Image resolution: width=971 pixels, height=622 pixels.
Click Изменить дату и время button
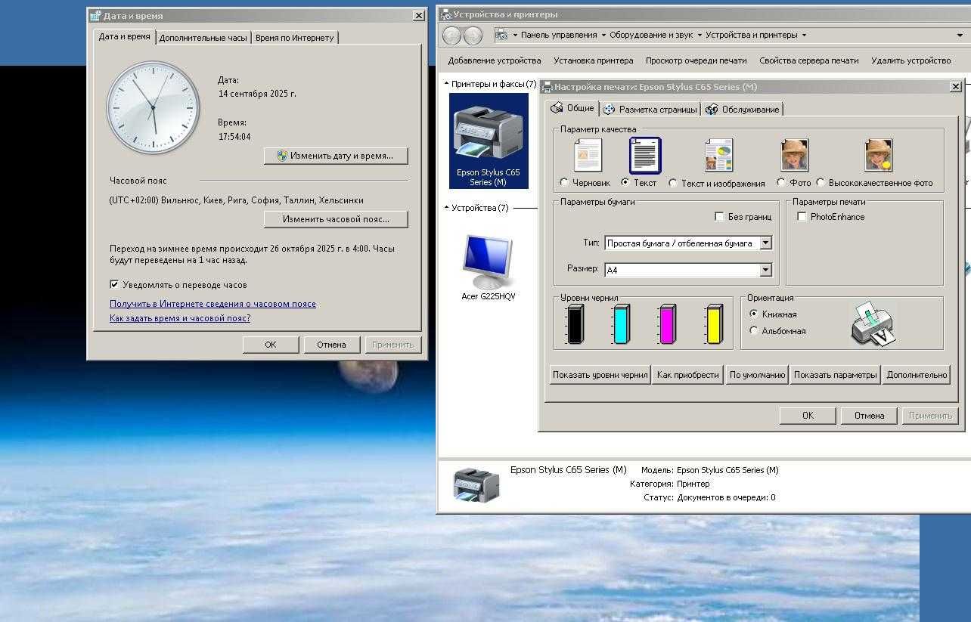[335, 156]
